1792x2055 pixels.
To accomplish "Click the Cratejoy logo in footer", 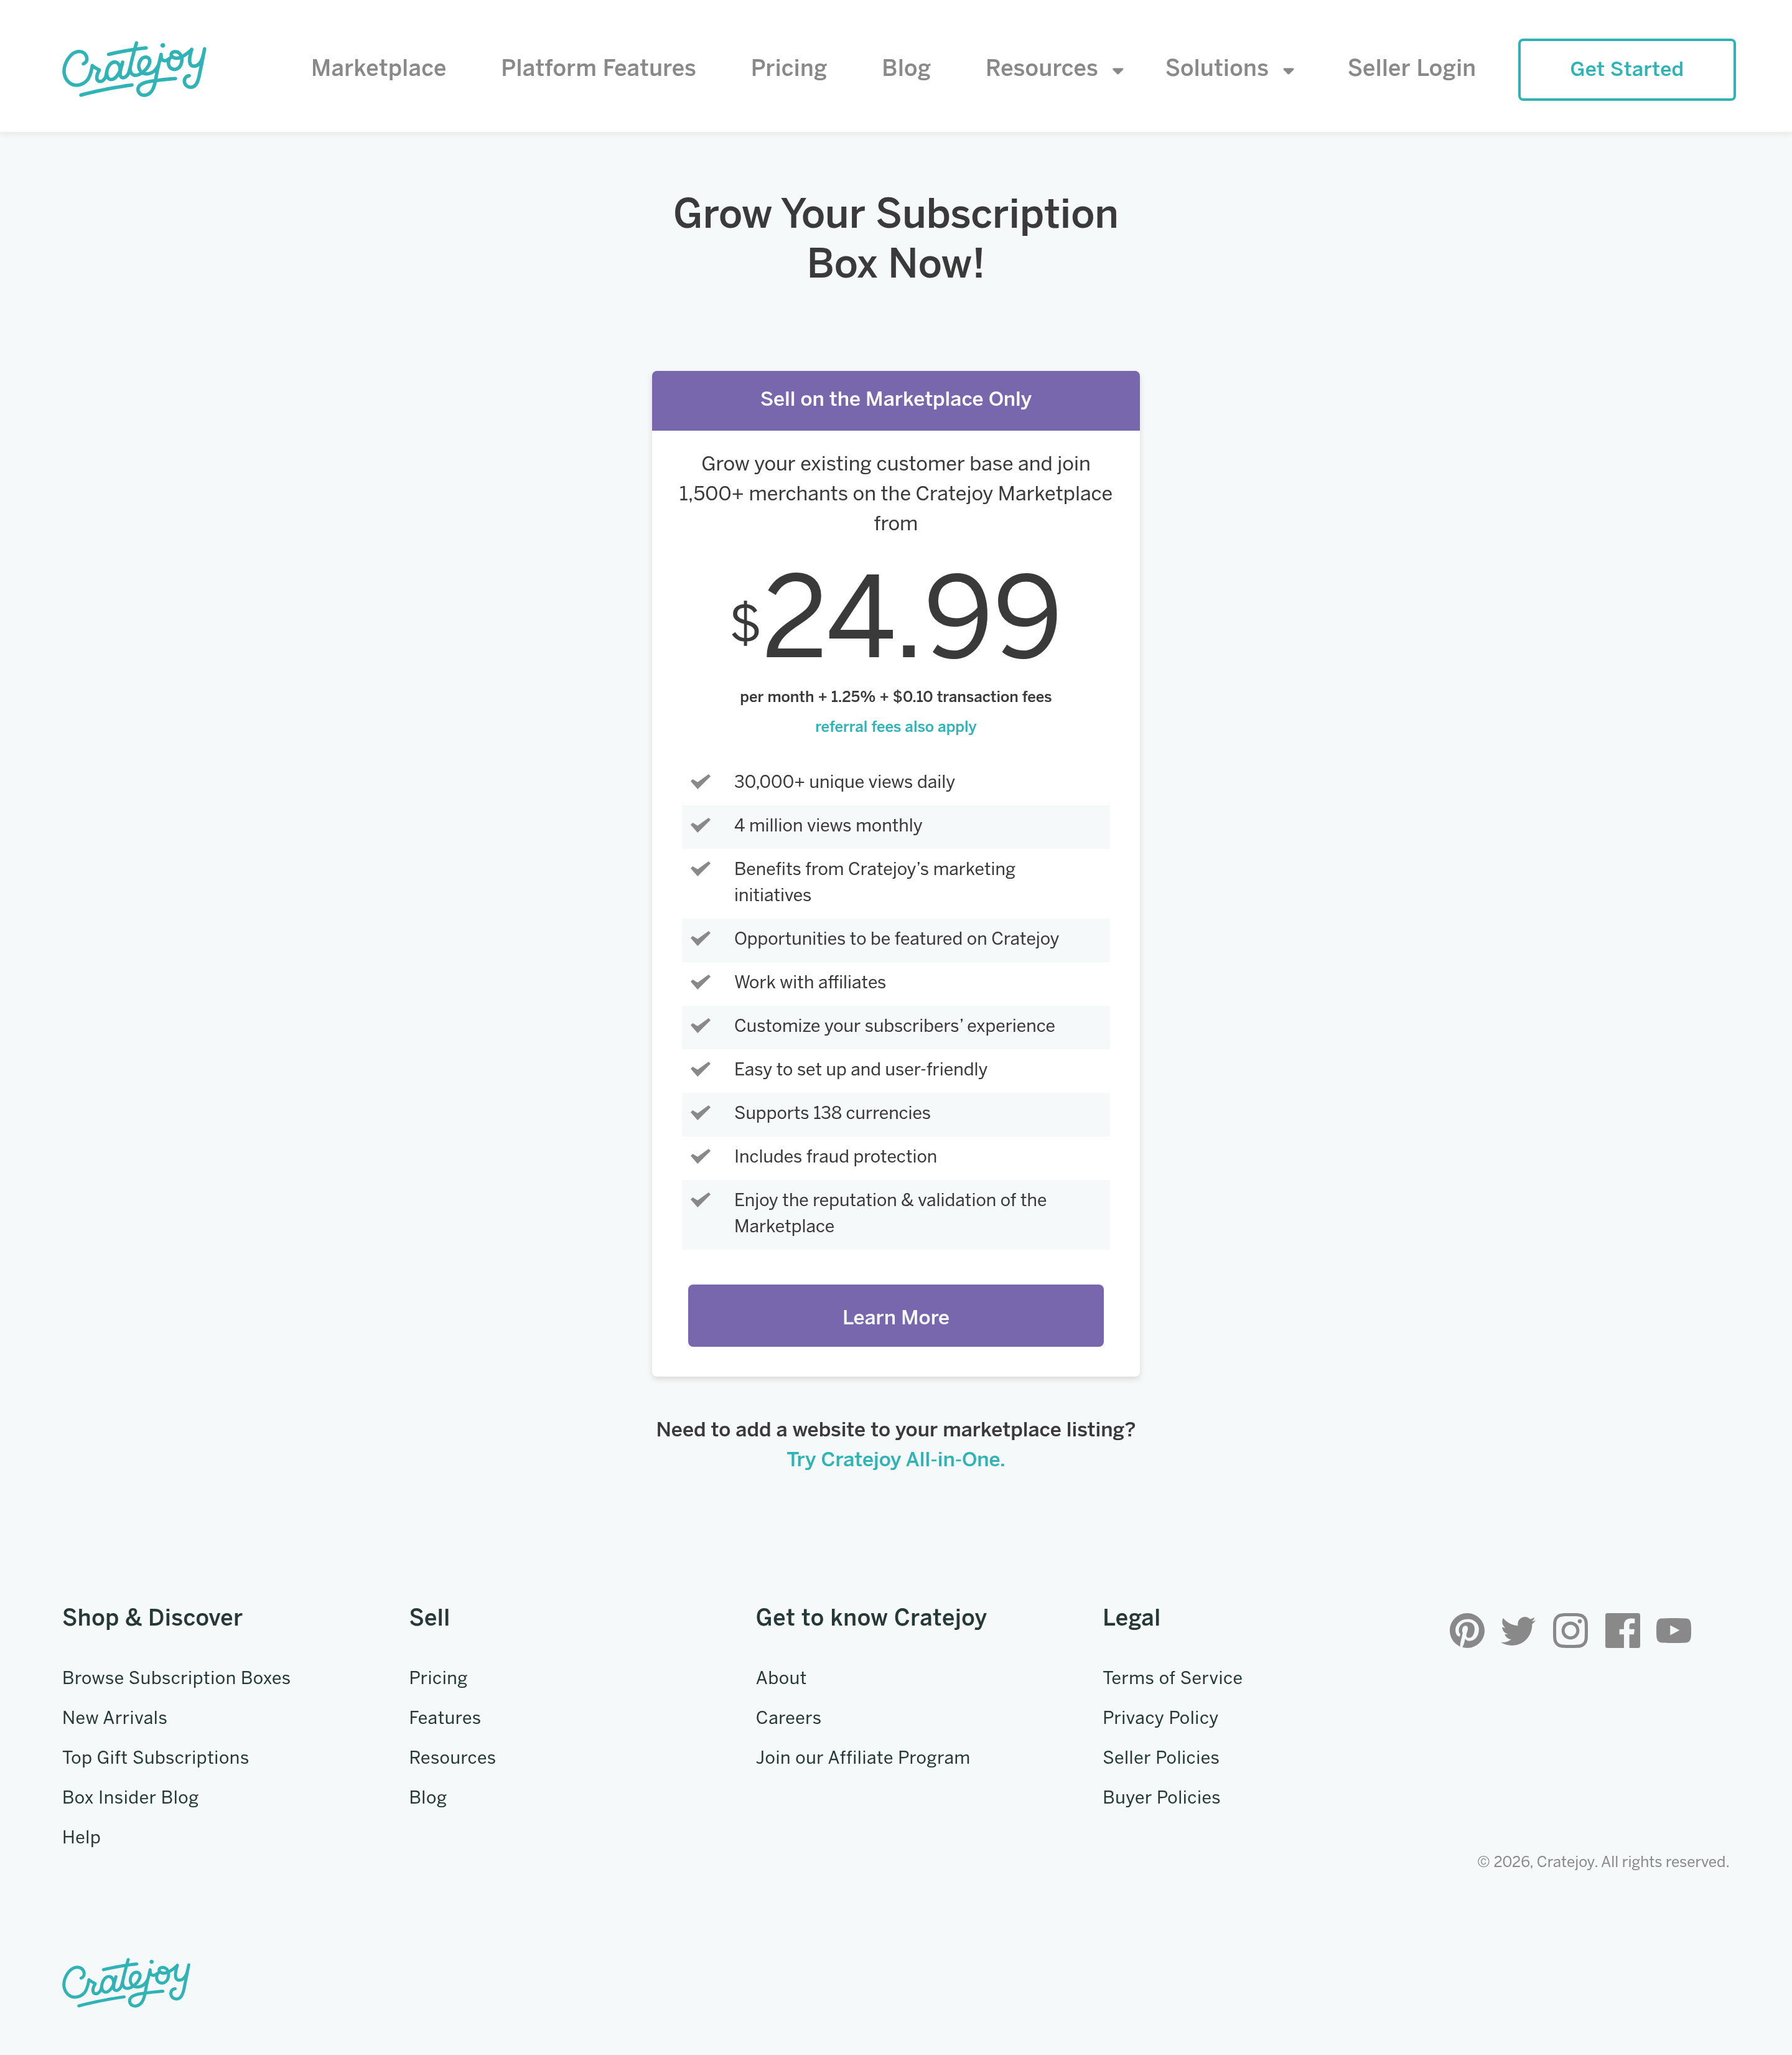I will tap(126, 1982).
